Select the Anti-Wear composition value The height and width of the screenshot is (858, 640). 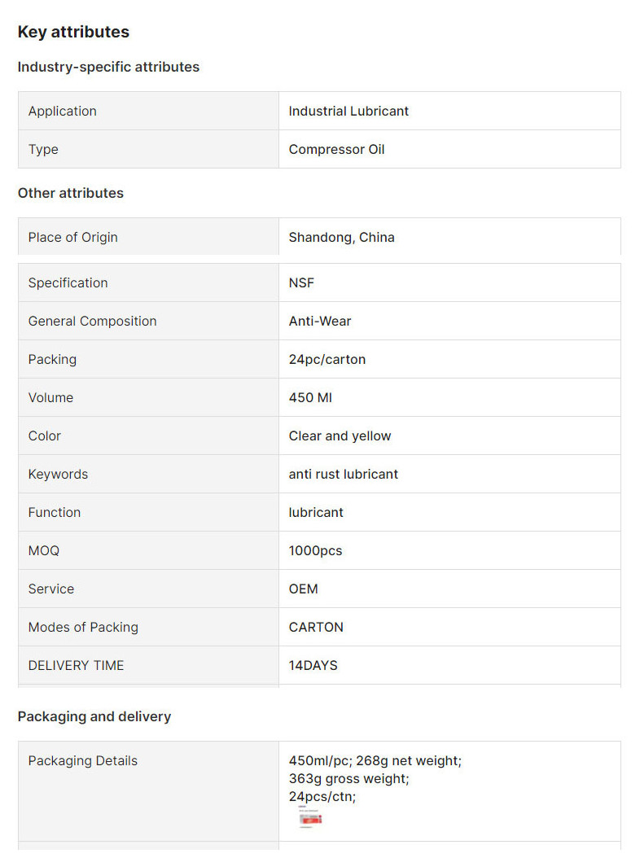[x=320, y=322]
